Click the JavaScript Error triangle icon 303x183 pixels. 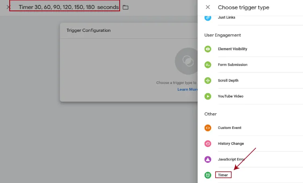click(208, 159)
